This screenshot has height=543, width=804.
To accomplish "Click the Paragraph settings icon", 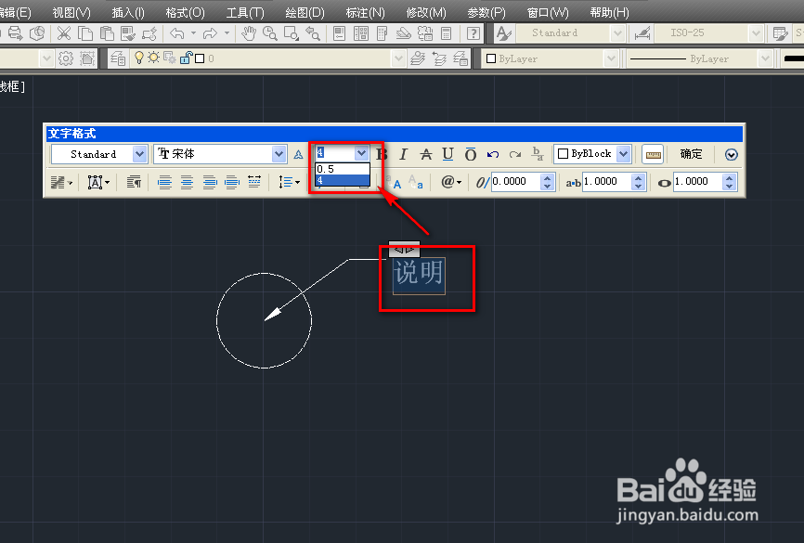I will click(x=134, y=182).
